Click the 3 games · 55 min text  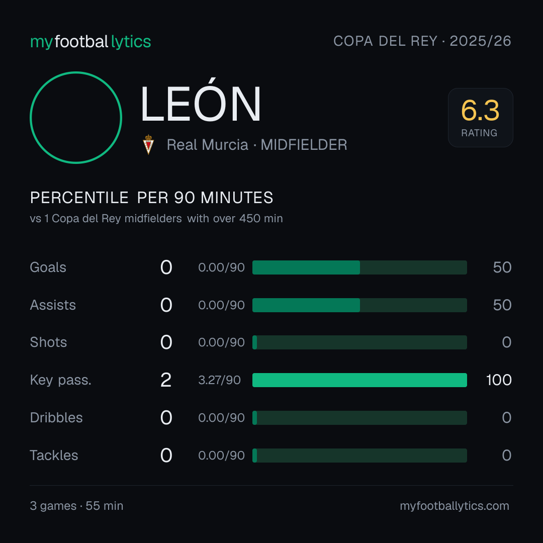(x=76, y=506)
